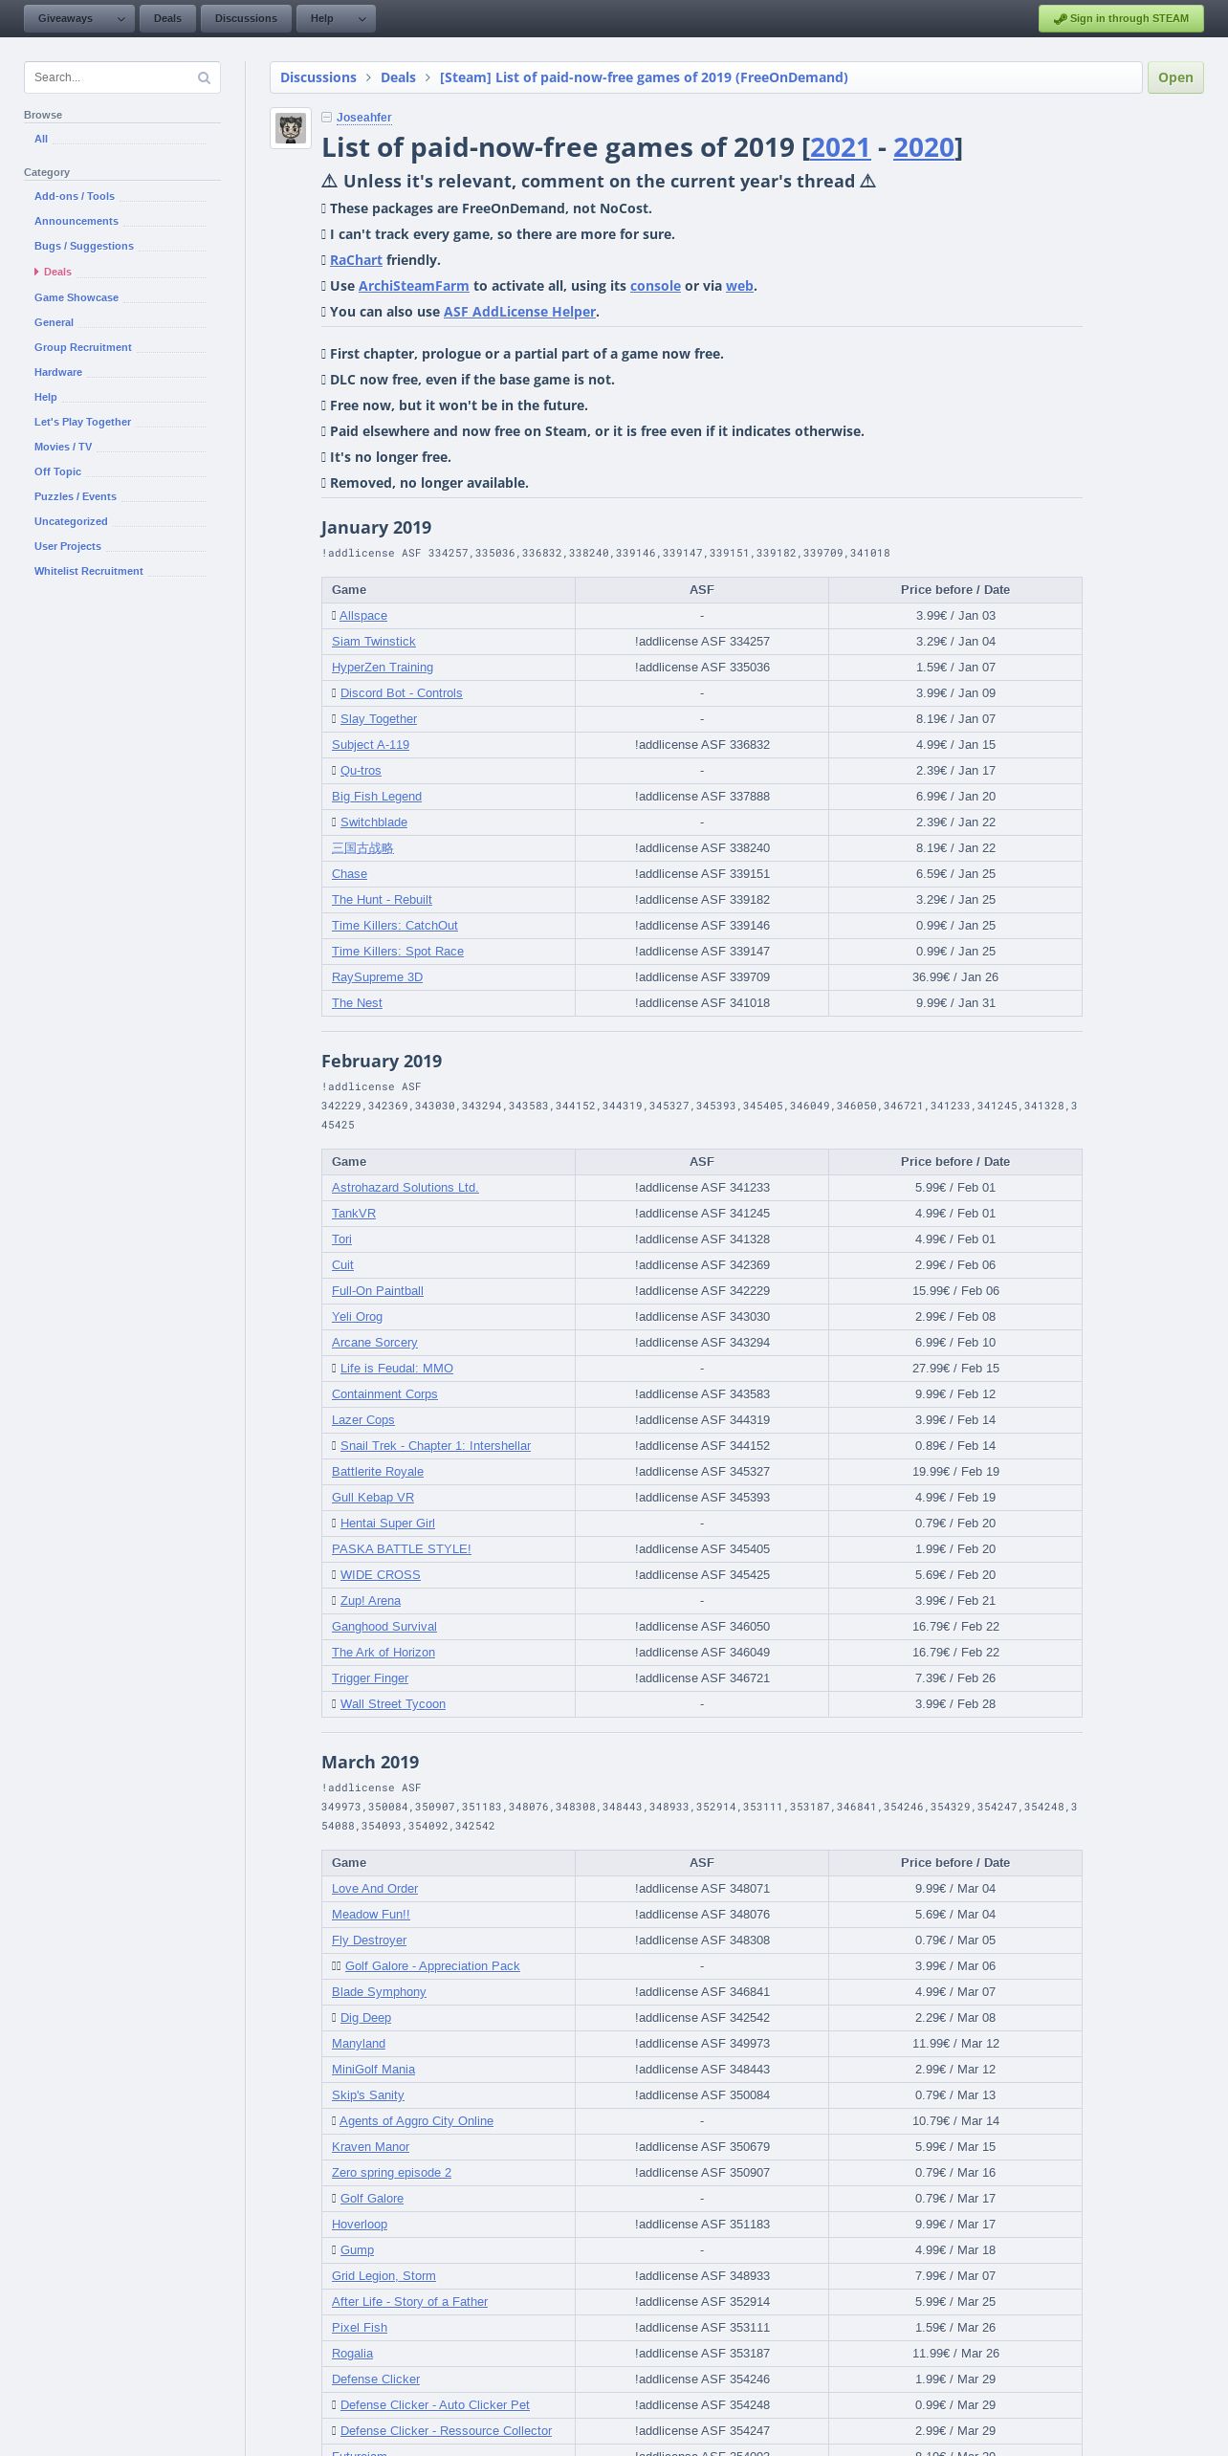This screenshot has width=1228, height=2456.
Task: Open the Battlerite Royale game link
Action: click(x=378, y=1472)
